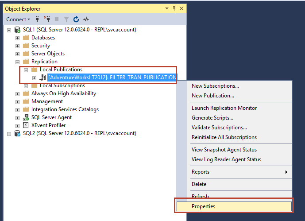Click the SQL2 server icon
Viewport: 305px width, 221px height.
coord(17,133)
